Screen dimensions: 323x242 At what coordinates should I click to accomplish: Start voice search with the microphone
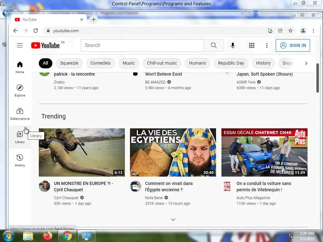pyautogui.click(x=232, y=45)
